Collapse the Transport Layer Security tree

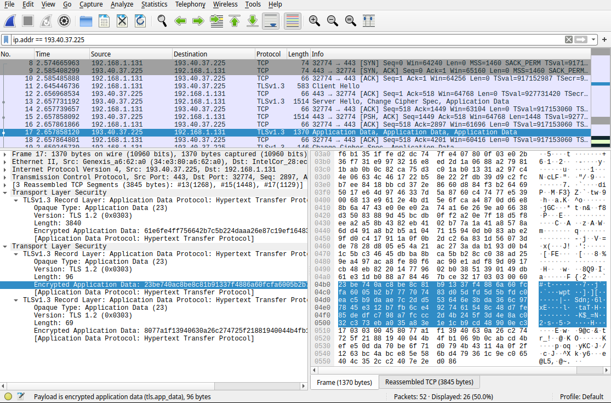pos(5,192)
